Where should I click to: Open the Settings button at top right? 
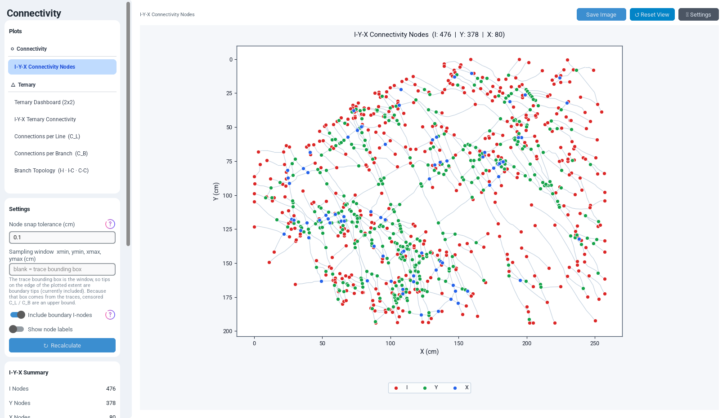(698, 14)
